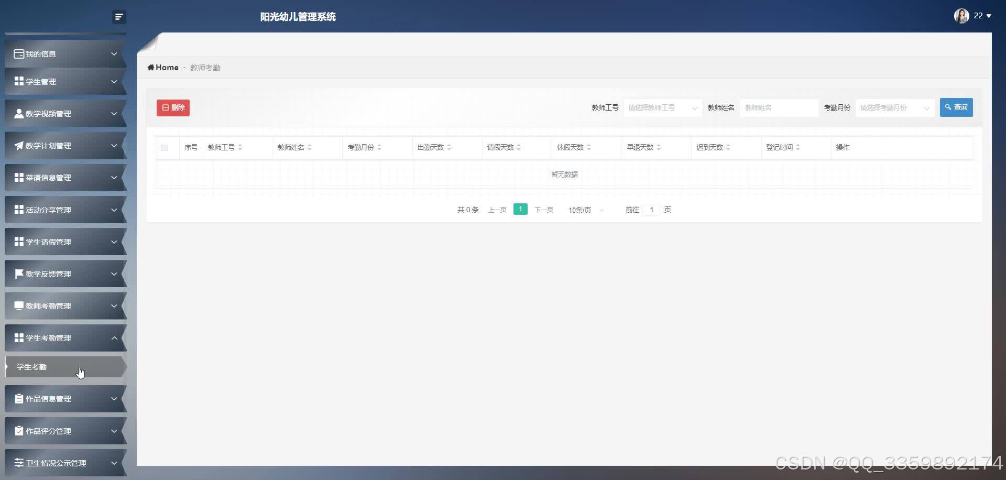Image resolution: width=1006 pixels, height=480 pixels.
Task: Toggle ascending sort on 出勤天数 column
Action: [449, 145]
